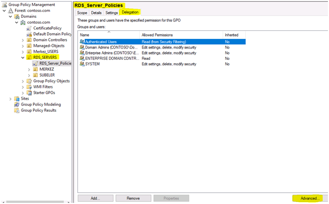Sort by Inherited column header

pos(234,35)
